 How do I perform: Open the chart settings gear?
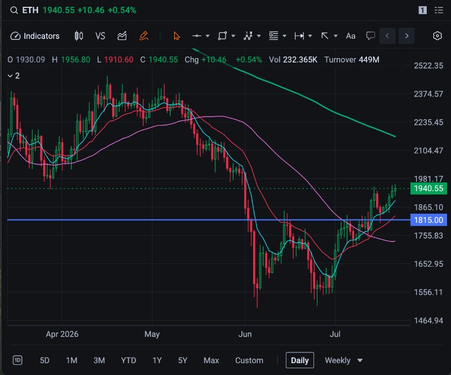coord(437,36)
